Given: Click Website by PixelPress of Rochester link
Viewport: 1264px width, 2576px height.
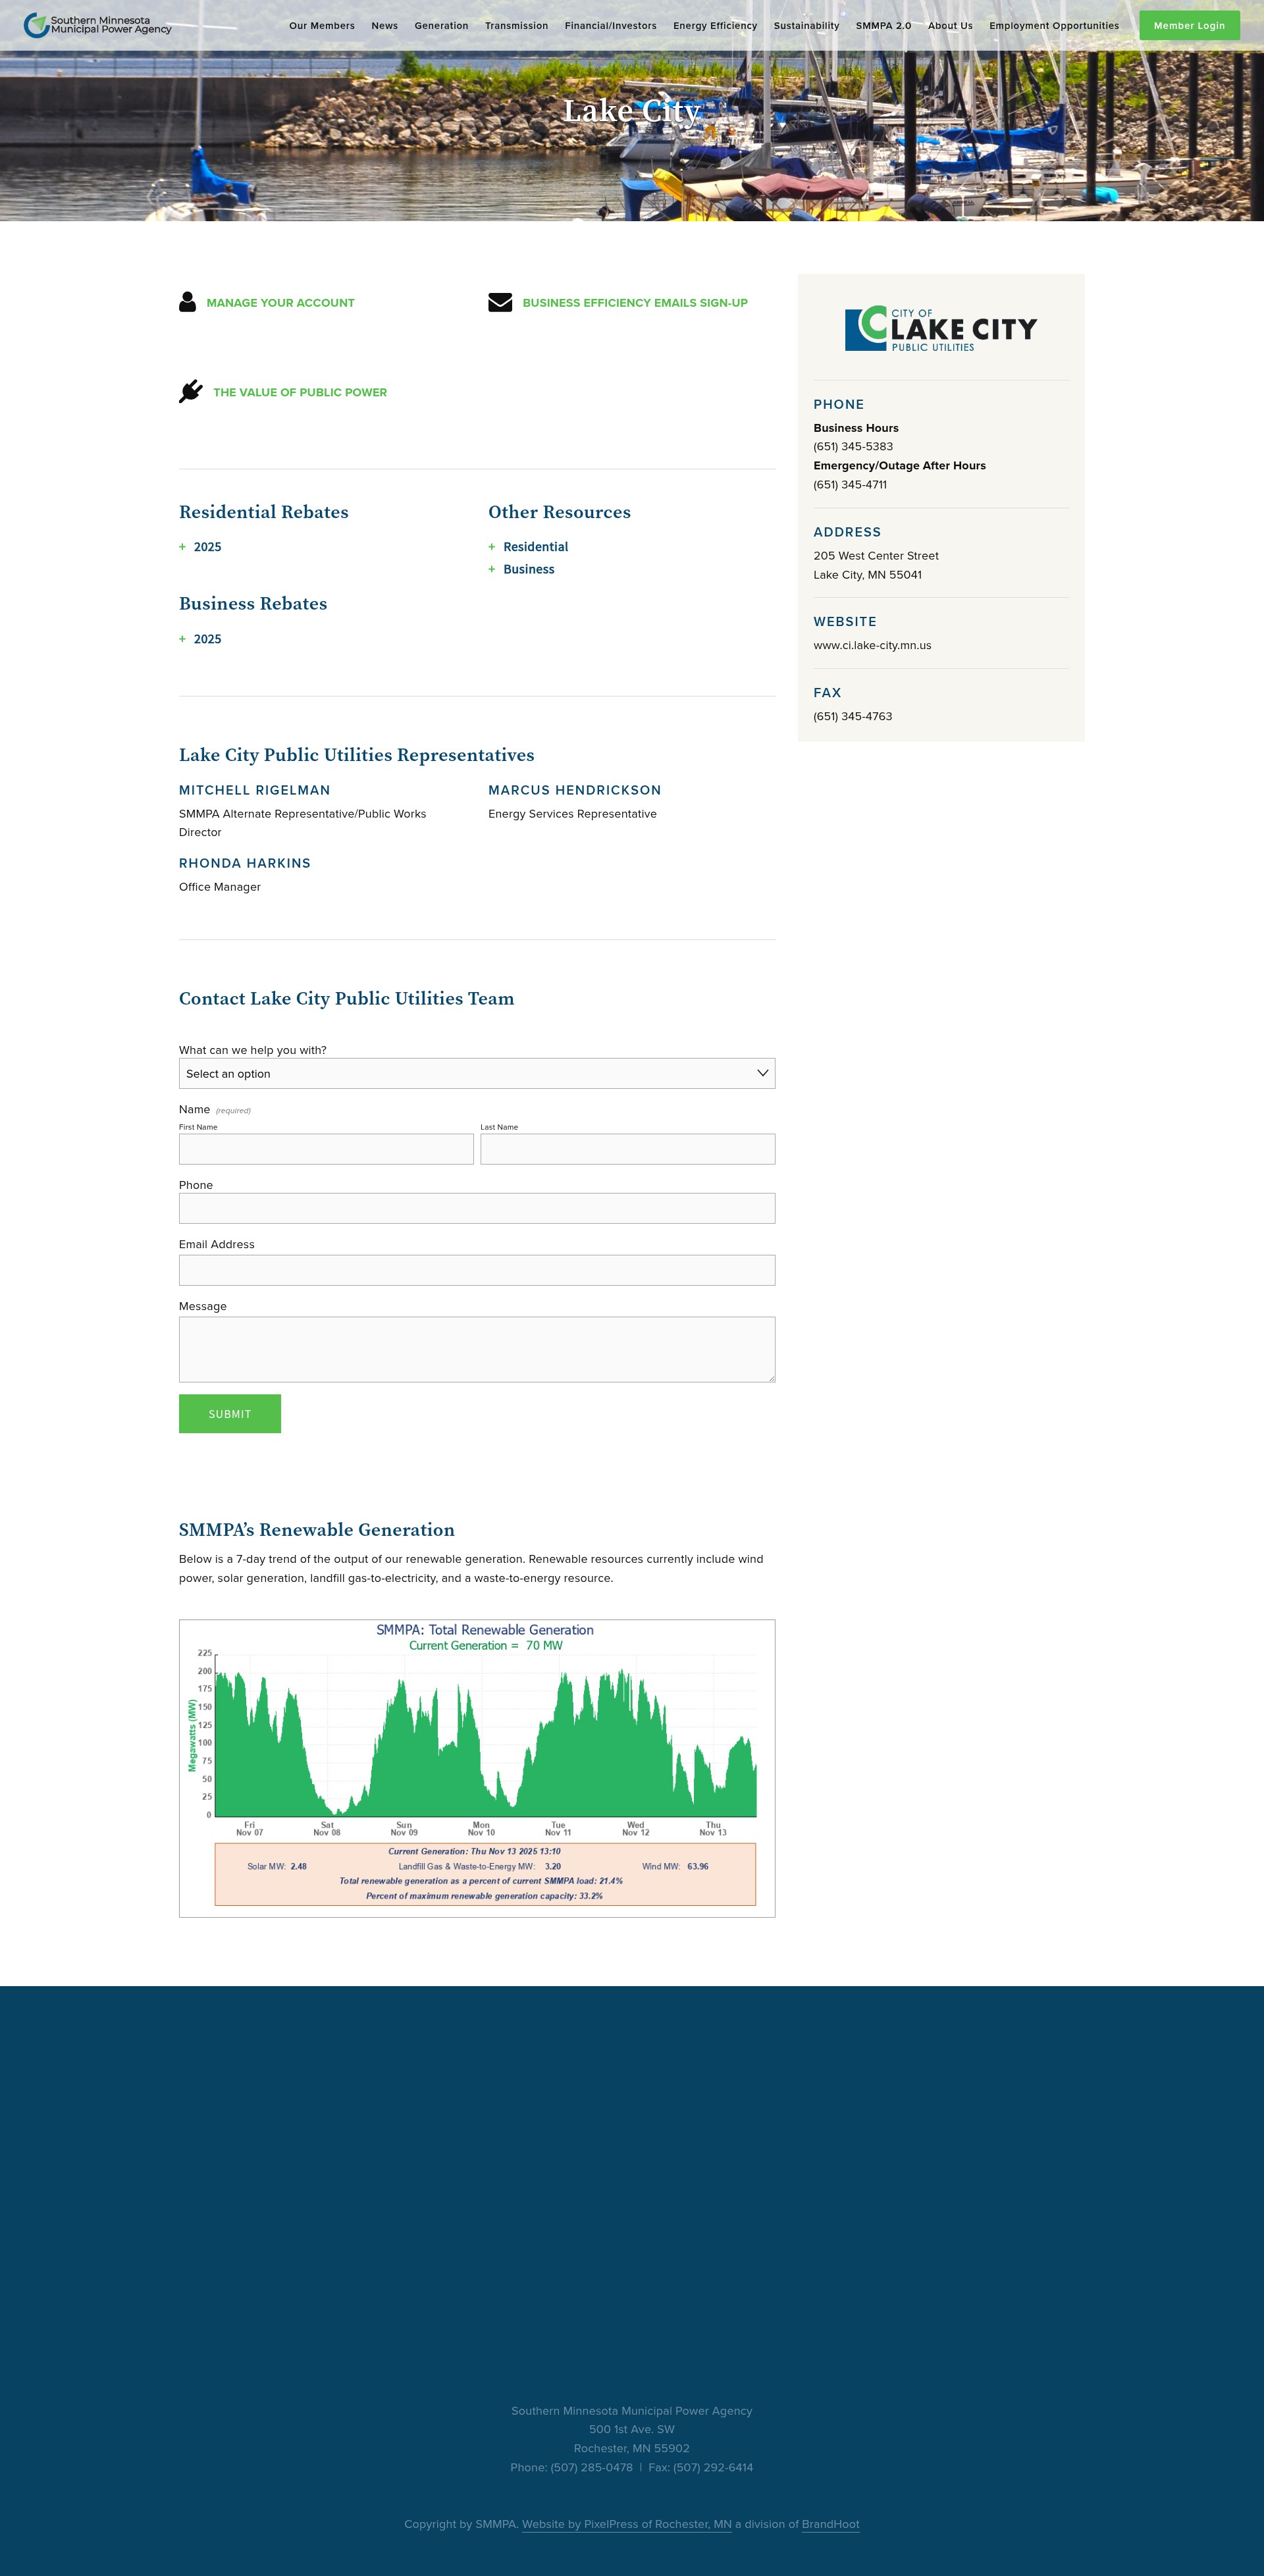Looking at the screenshot, I should pos(627,2524).
